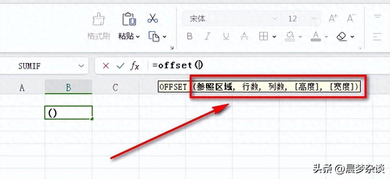Open Insert Function via fx icon
390x179 pixels.
coord(135,66)
